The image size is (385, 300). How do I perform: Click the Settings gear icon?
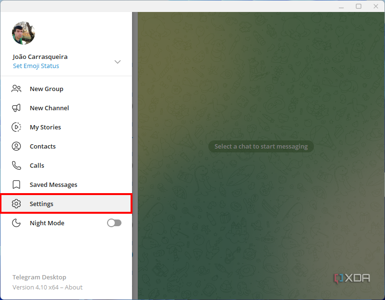coord(16,204)
